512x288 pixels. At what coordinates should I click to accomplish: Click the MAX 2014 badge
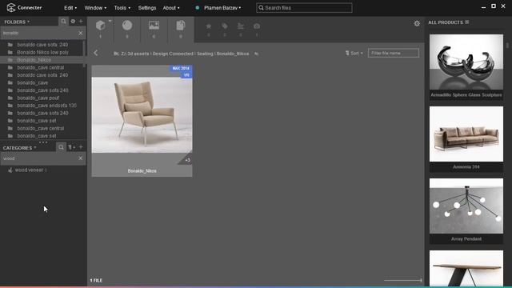tap(181, 68)
